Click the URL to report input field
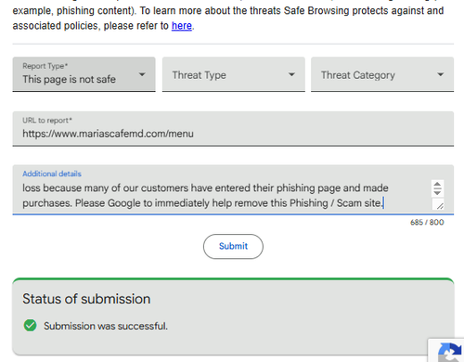The image size is (464, 362). click(x=233, y=129)
